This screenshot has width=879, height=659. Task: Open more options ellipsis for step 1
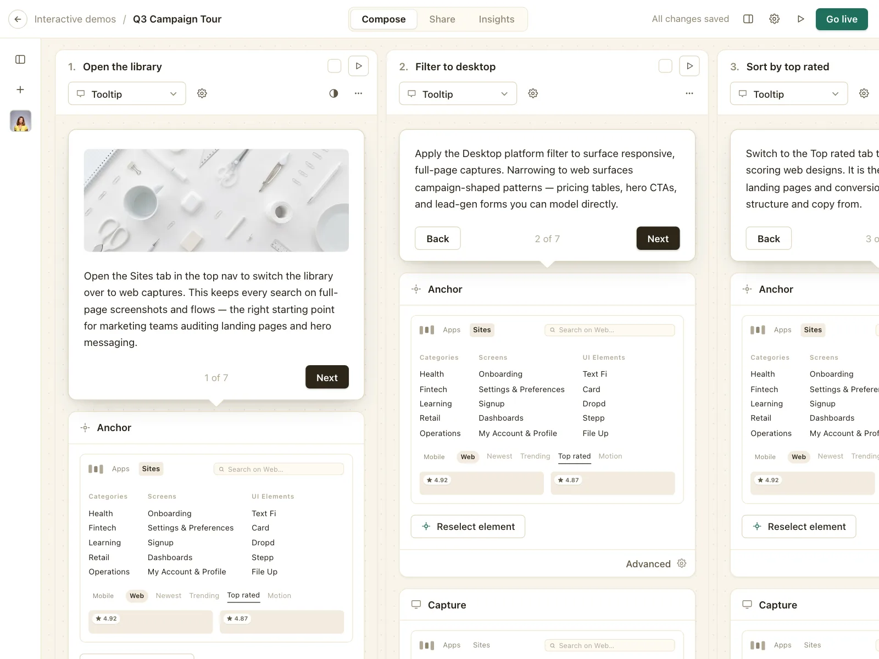[x=359, y=93]
